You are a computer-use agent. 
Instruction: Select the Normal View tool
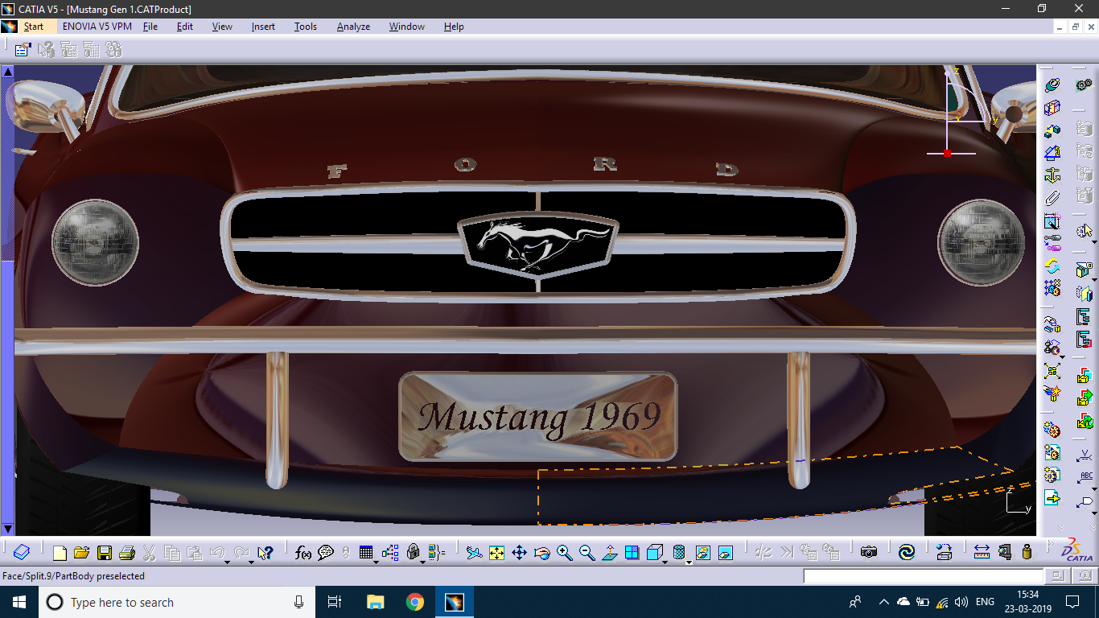tap(610, 553)
